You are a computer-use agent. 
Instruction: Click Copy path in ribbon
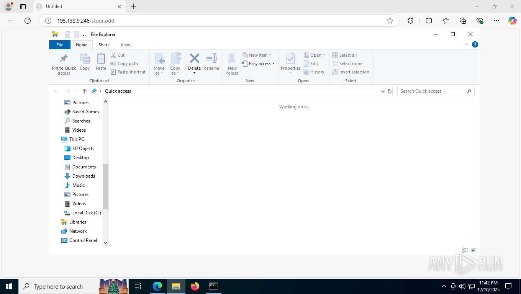(x=124, y=64)
